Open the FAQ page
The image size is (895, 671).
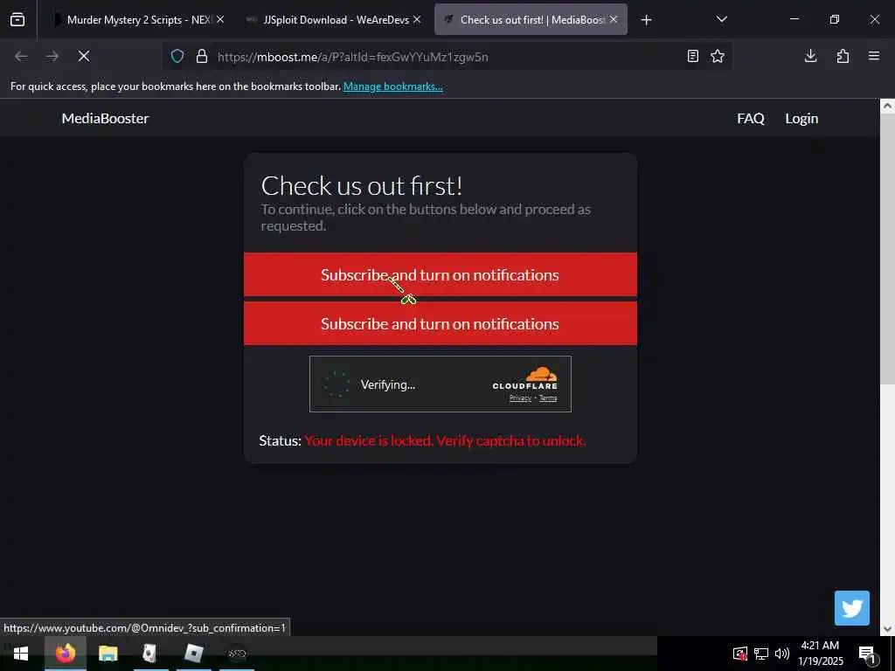(x=751, y=118)
